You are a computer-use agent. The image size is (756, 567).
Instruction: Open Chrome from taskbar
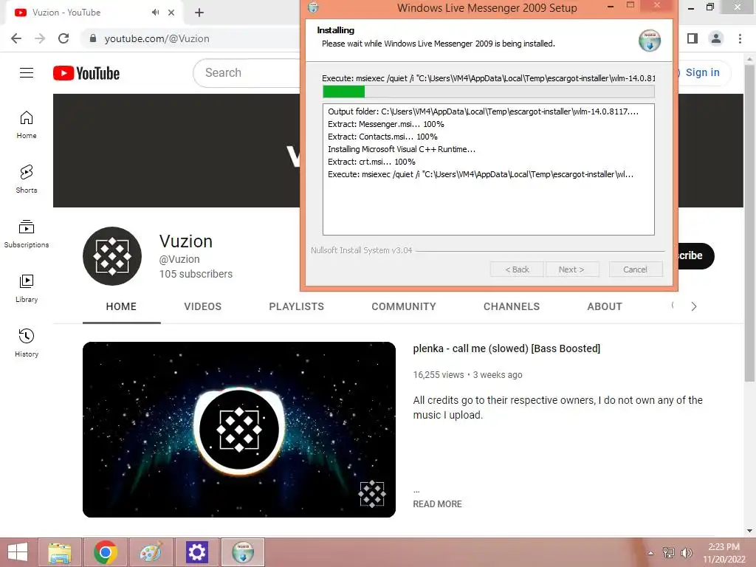[106, 552]
